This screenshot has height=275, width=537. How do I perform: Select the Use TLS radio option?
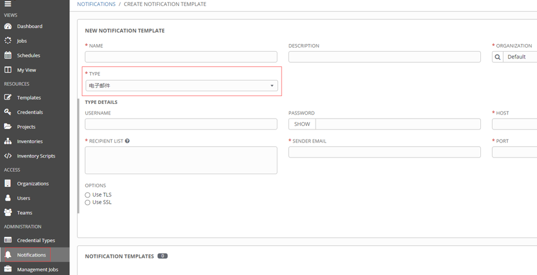click(x=87, y=195)
